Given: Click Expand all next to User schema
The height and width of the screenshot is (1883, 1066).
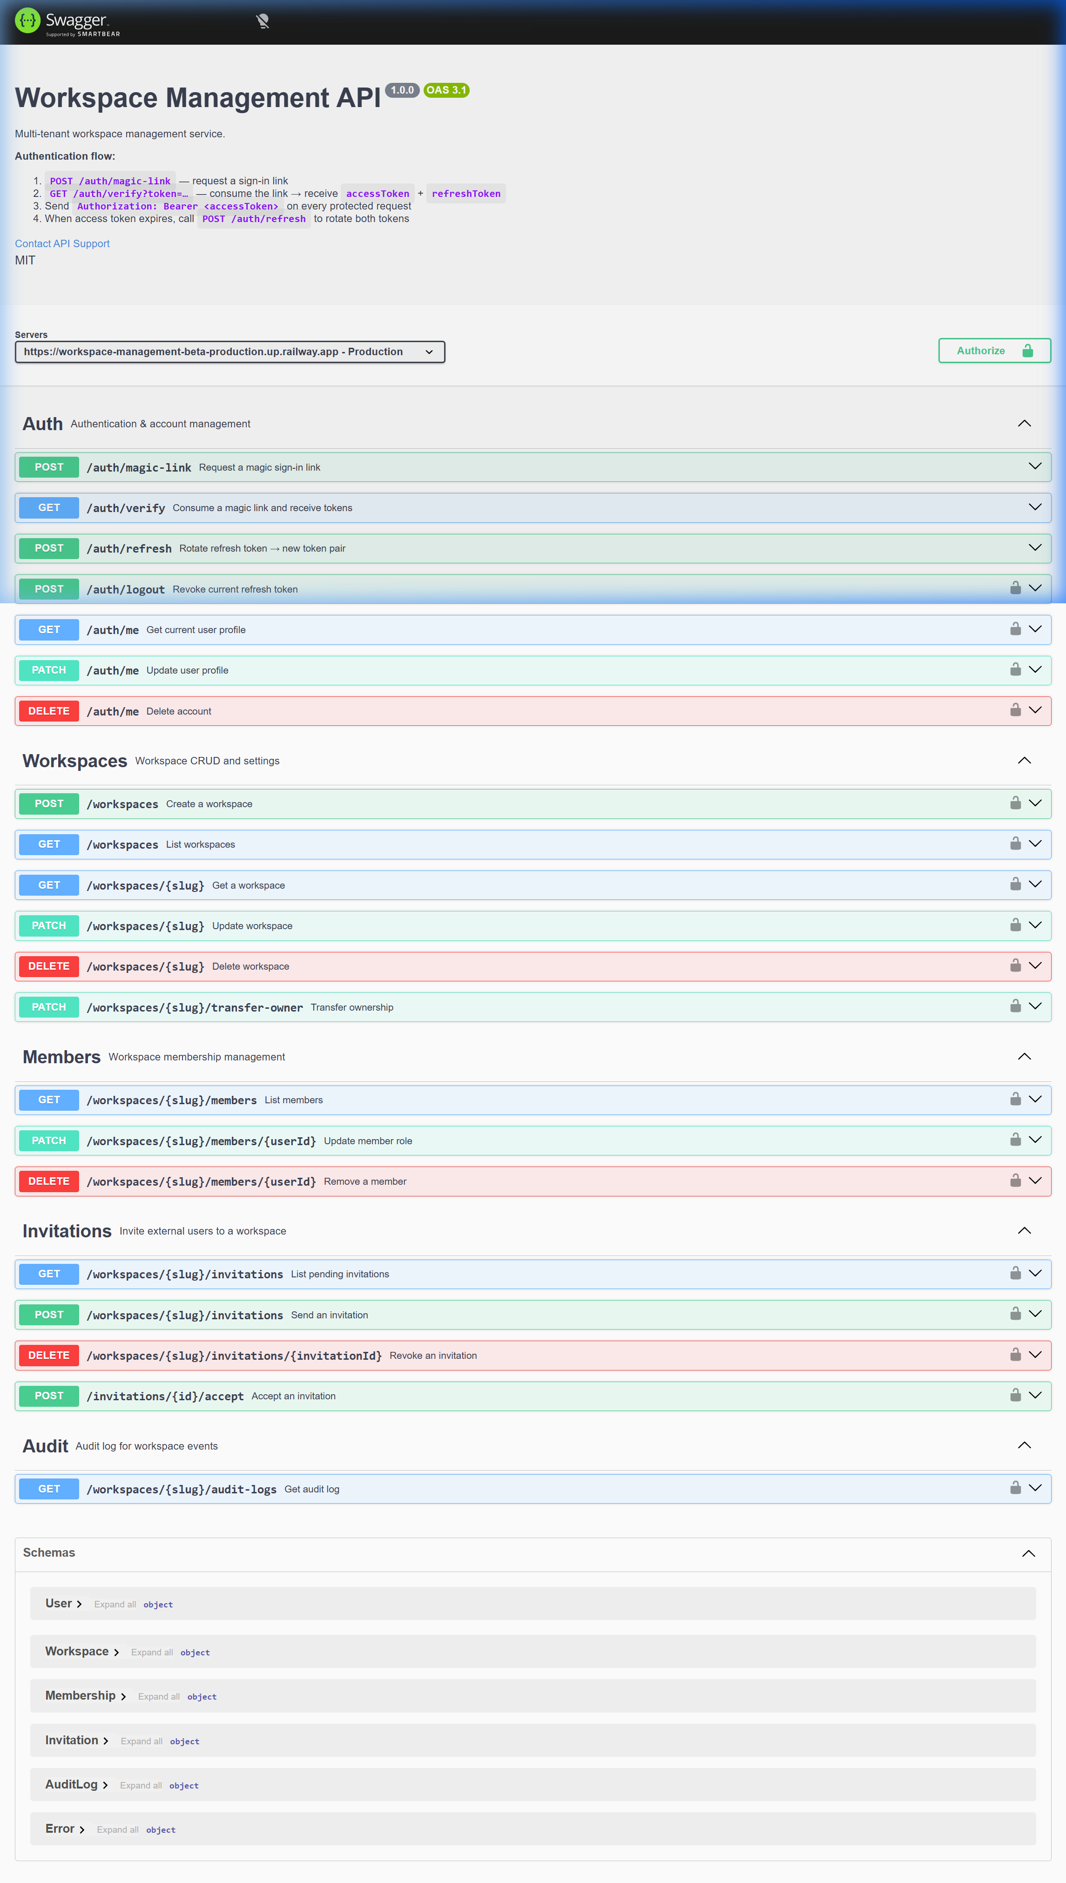Looking at the screenshot, I should coord(115,1605).
